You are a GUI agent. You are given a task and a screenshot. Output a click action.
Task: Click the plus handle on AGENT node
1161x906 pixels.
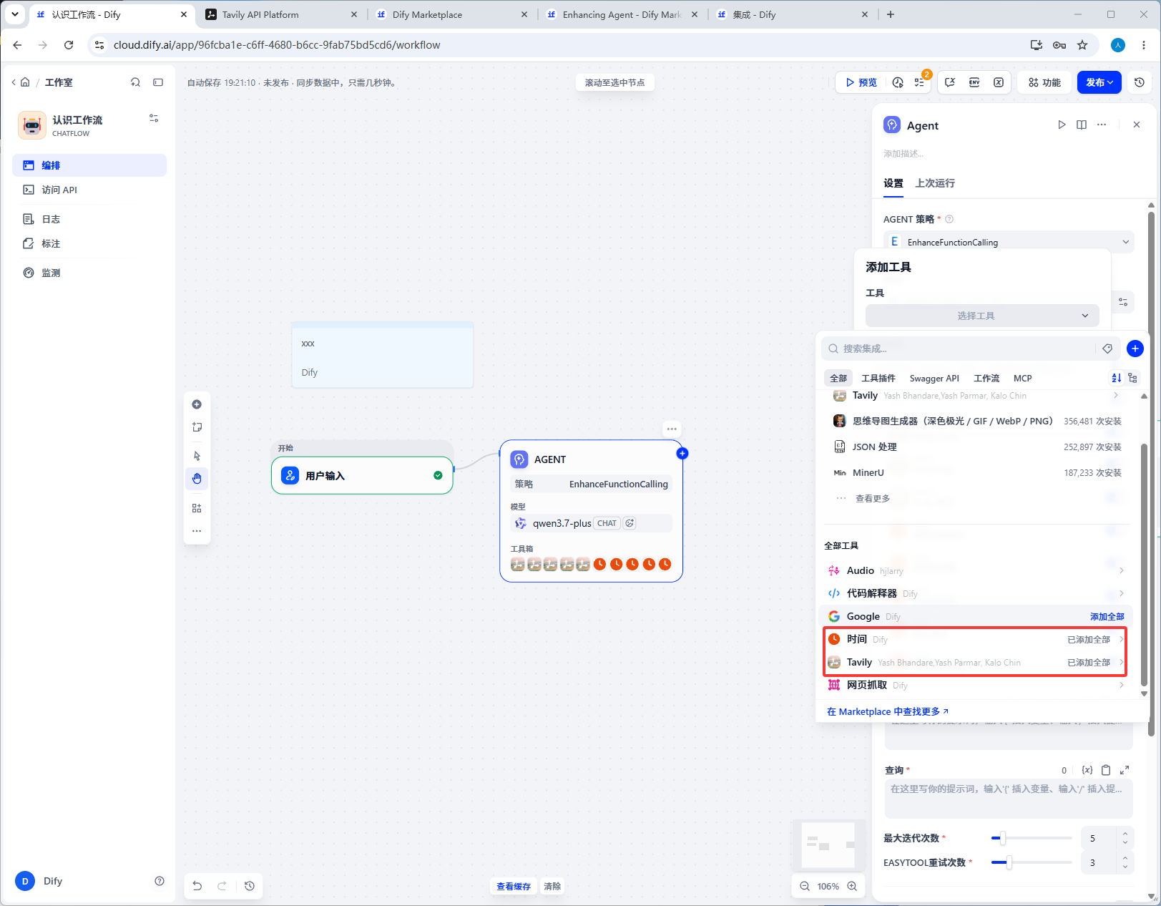tap(682, 453)
